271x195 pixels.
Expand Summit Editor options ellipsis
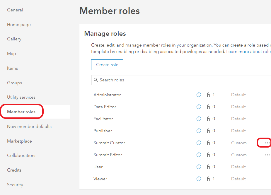click(x=267, y=155)
